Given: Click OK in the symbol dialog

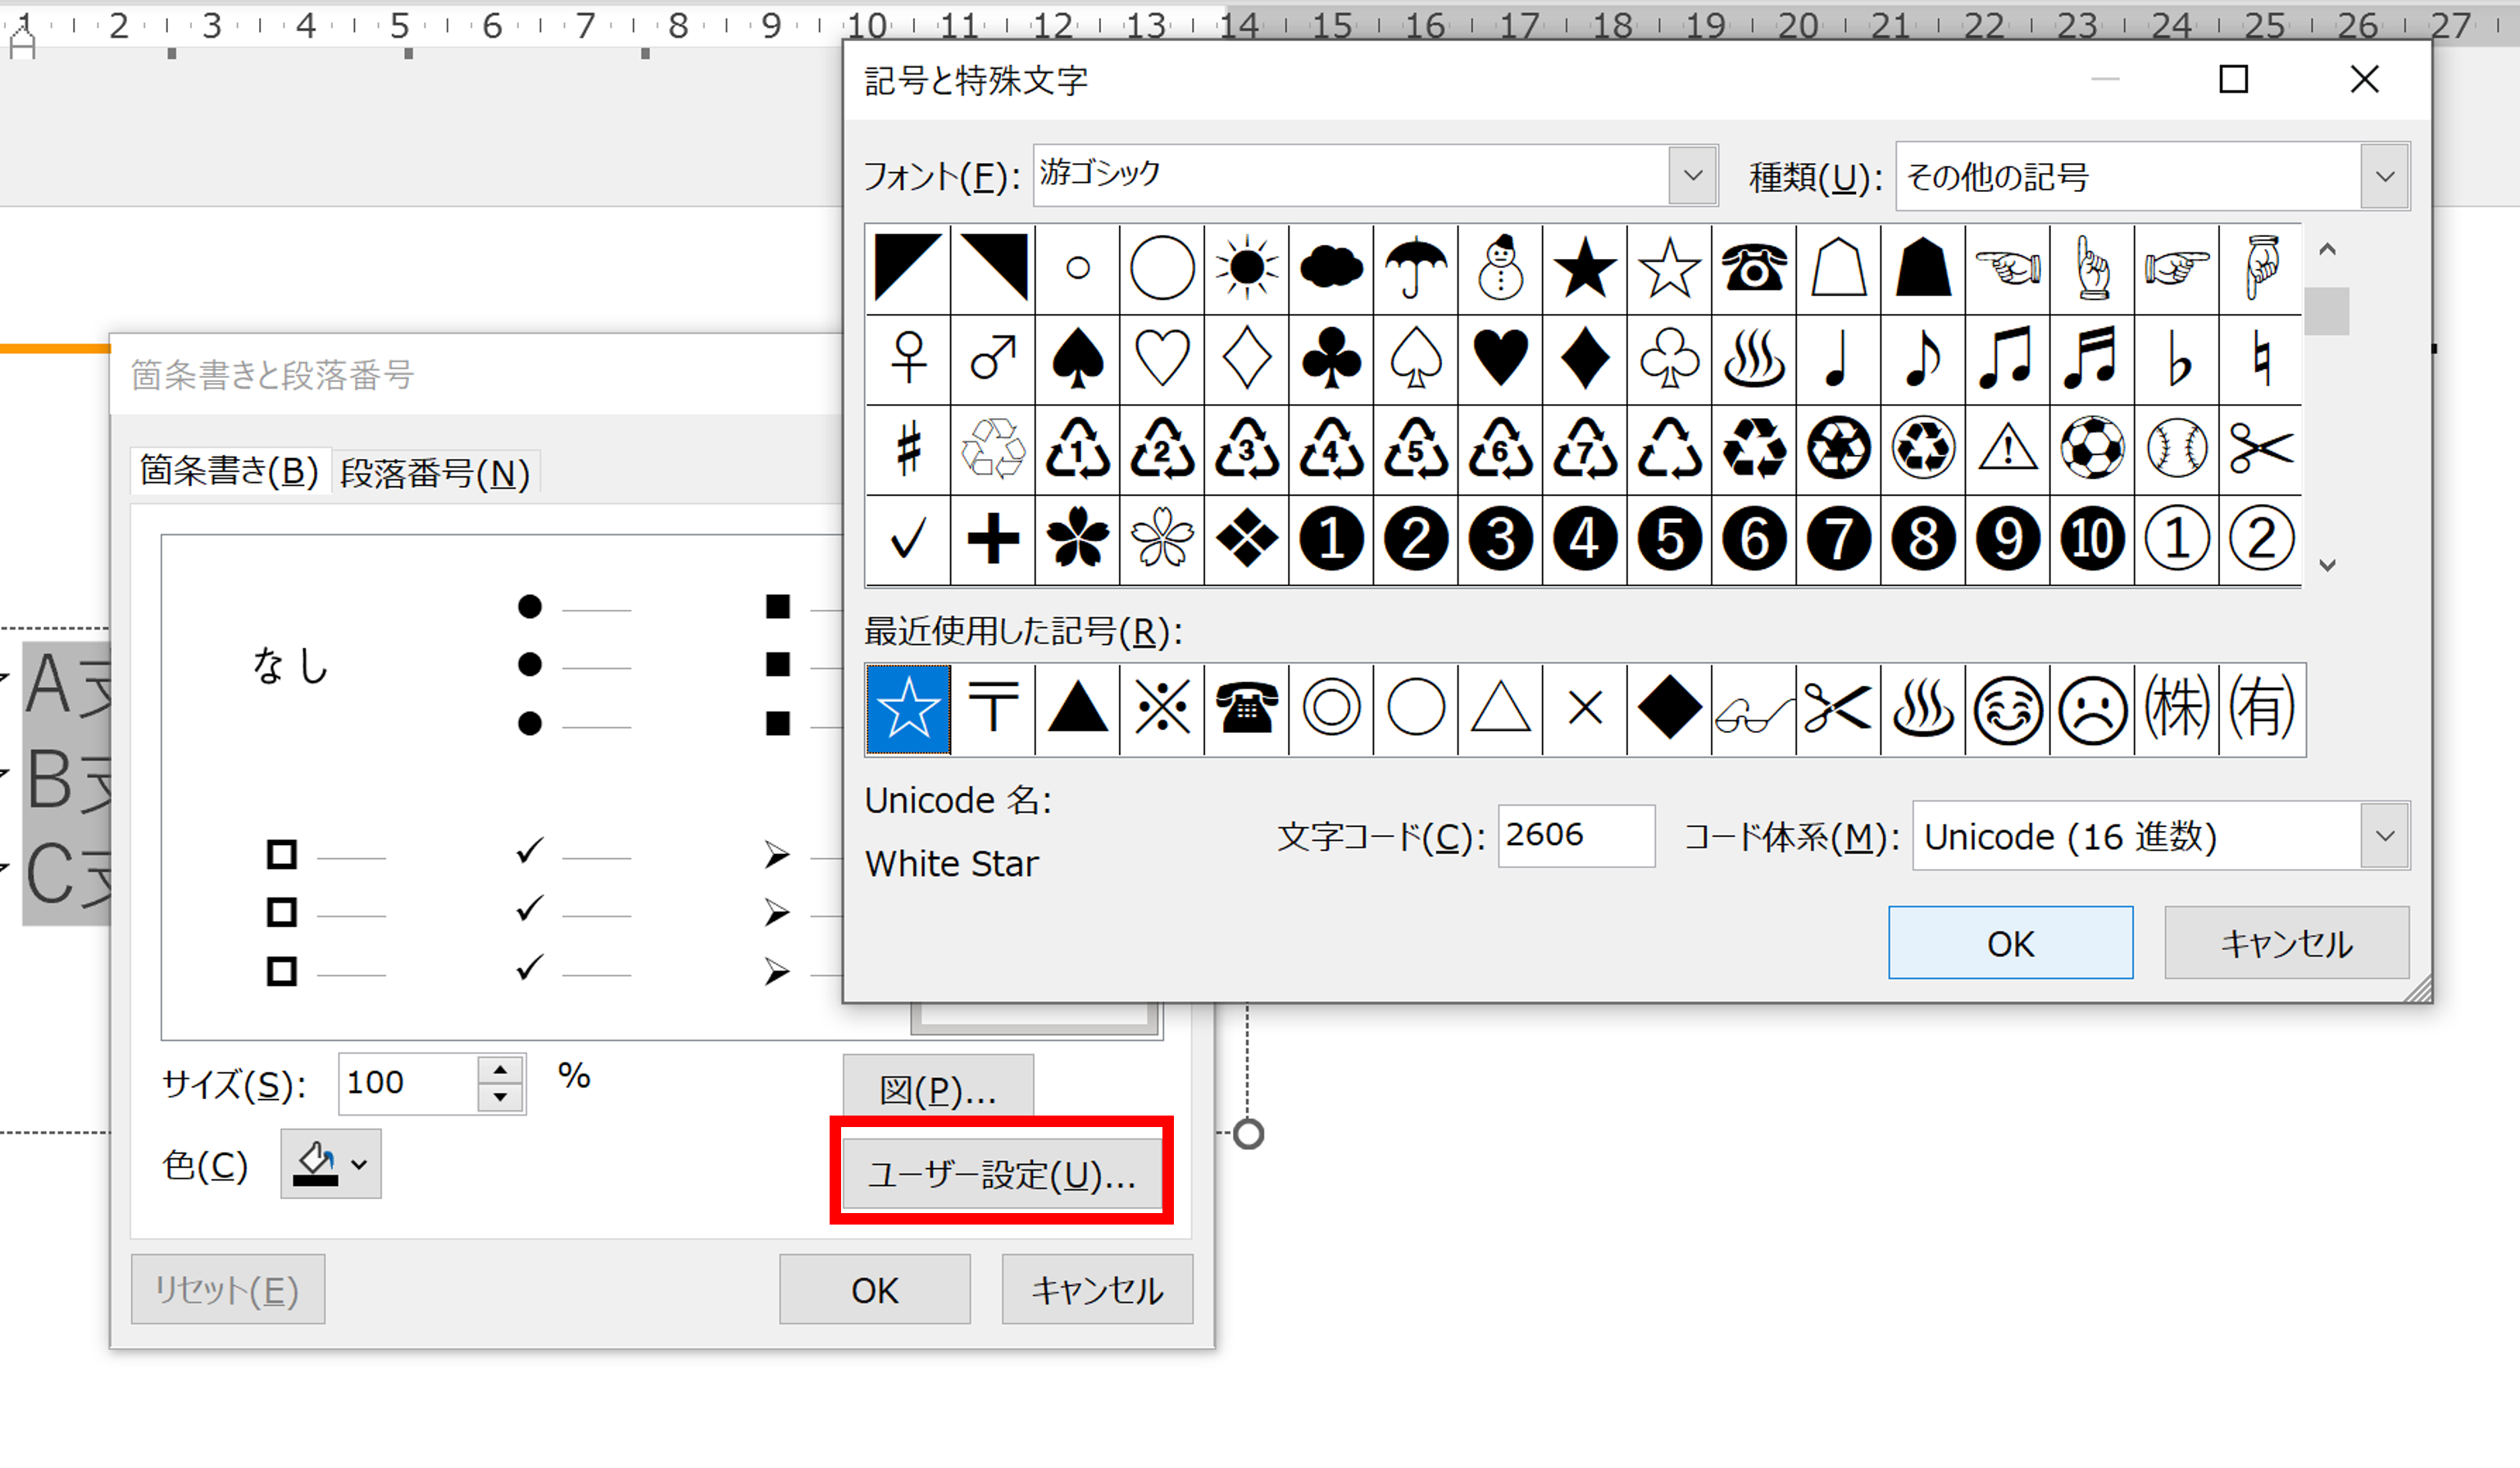Looking at the screenshot, I should click(x=2010, y=943).
